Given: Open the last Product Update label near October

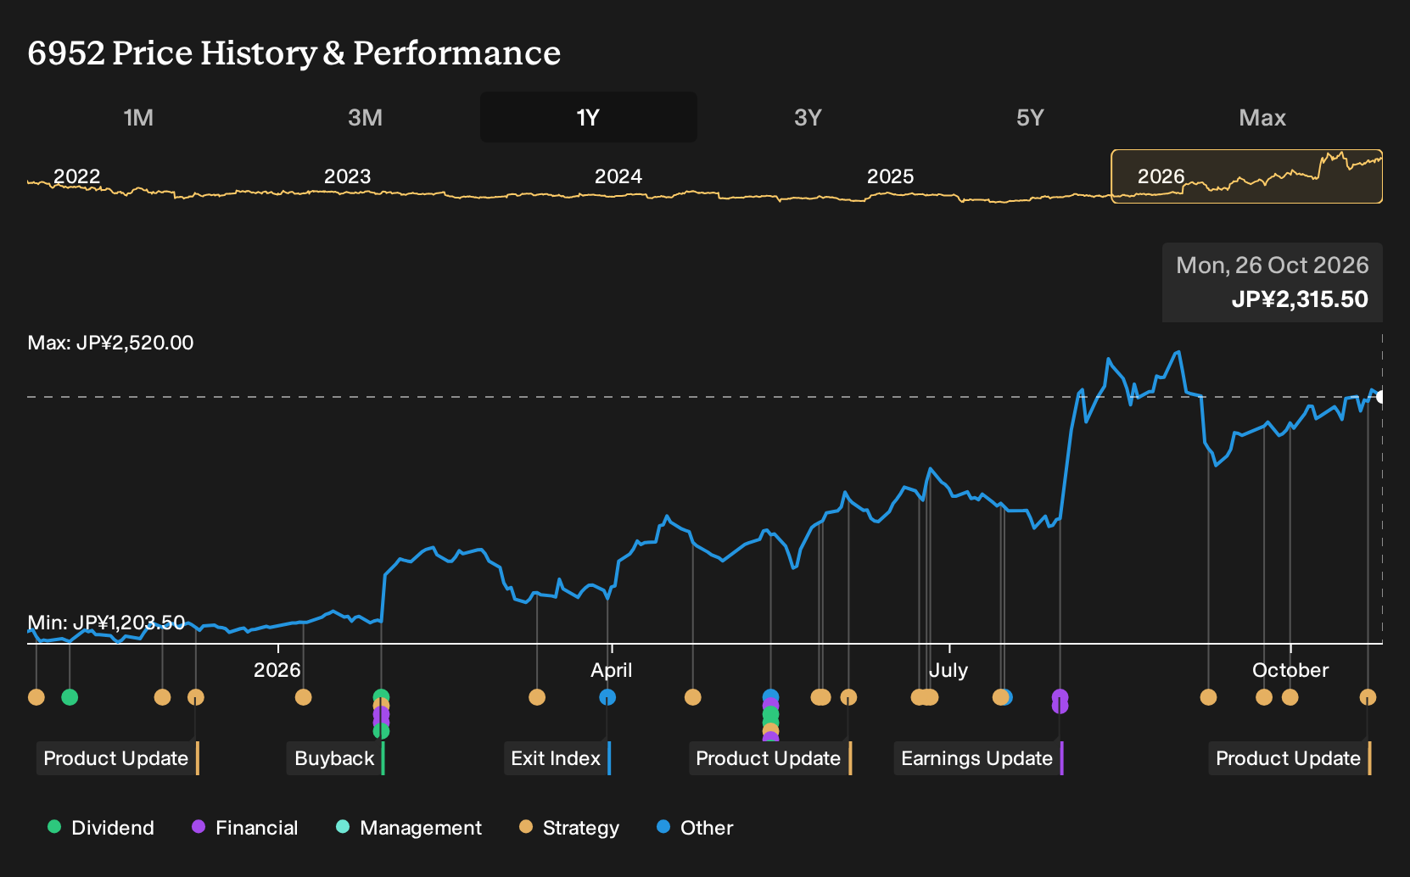Looking at the screenshot, I should click(x=1290, y=758).
